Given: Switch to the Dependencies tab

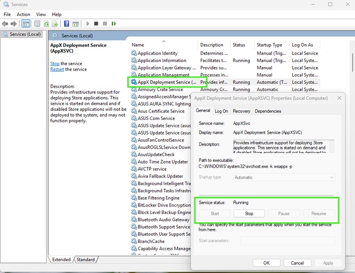Looking at the screenshot, I should point(268,111).
